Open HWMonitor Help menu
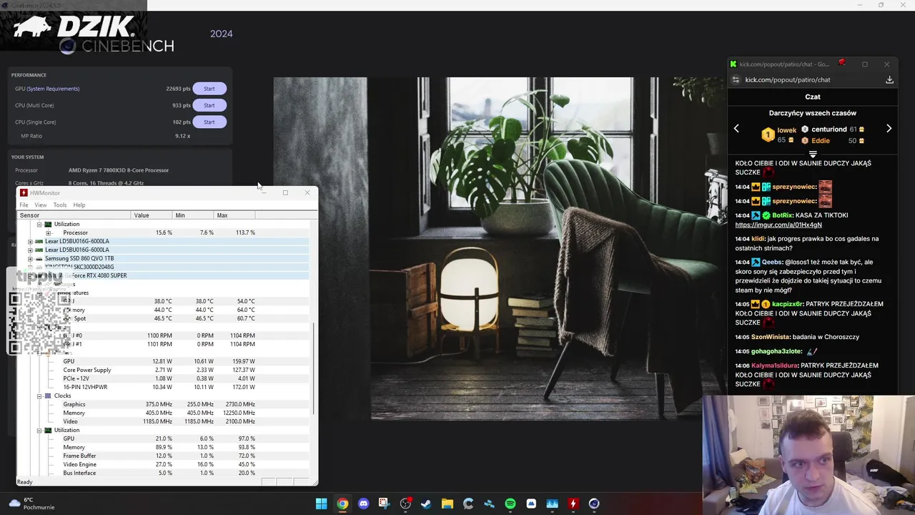The image size is (915, 515). (x=79, y=205)
